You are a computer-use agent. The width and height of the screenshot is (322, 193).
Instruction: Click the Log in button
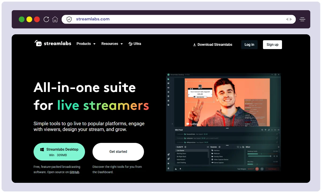[x=249, y=44]
